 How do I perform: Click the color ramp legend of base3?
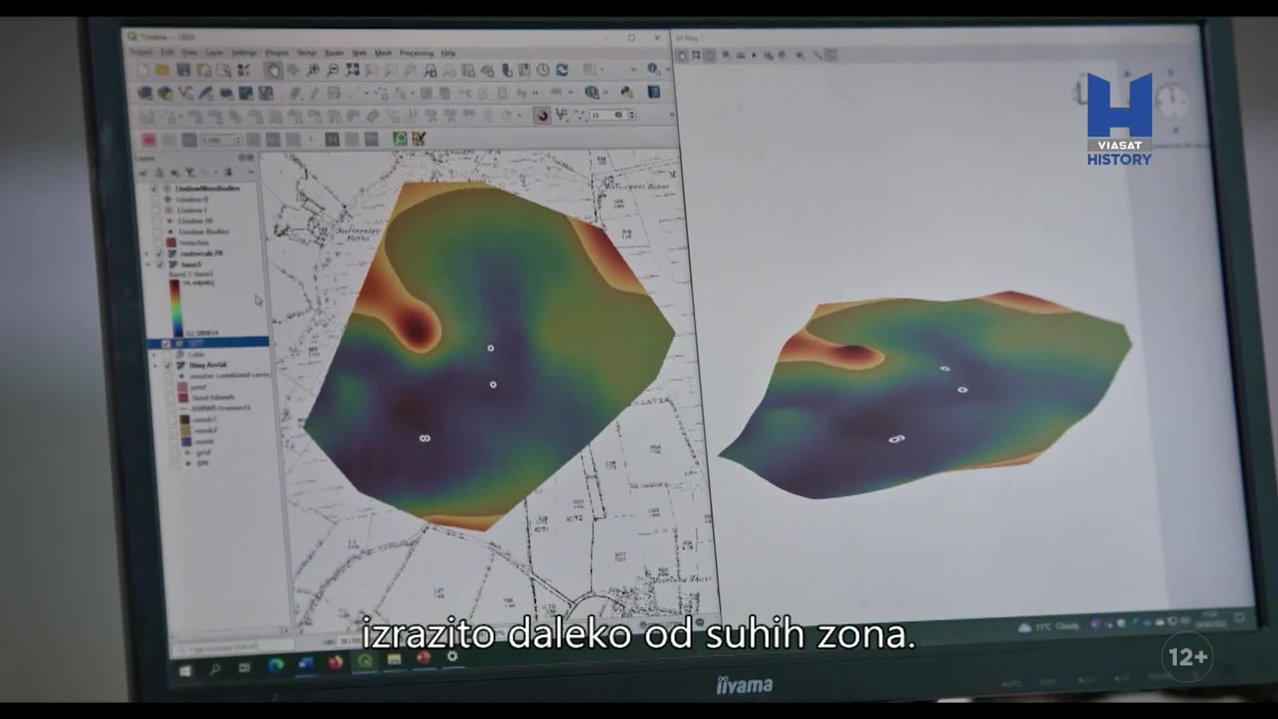point(175,308)
